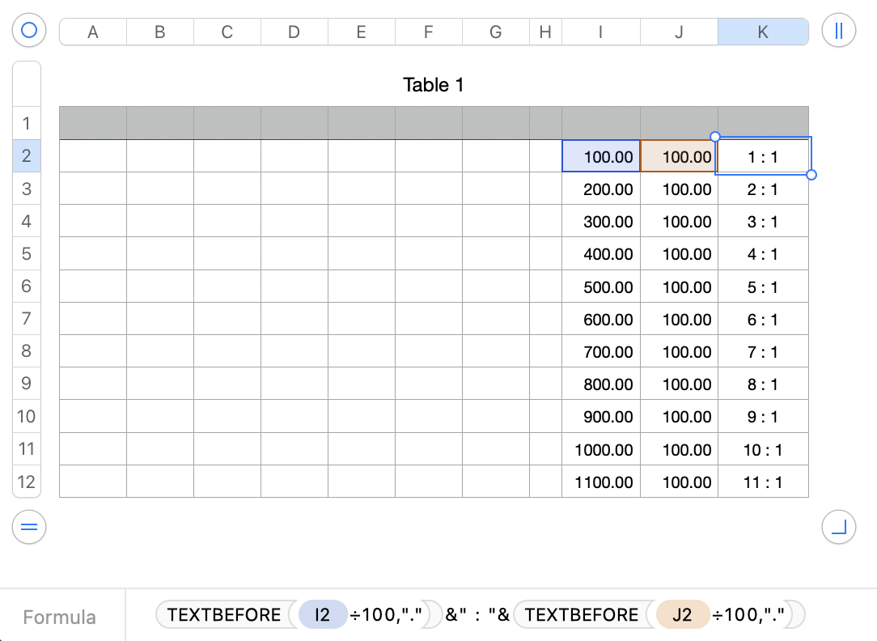Viewport: 877px width, 641px height.
Task: Click the first TEXTBEFORE function token
Action: pyautogui.click(x=224, y=615)
